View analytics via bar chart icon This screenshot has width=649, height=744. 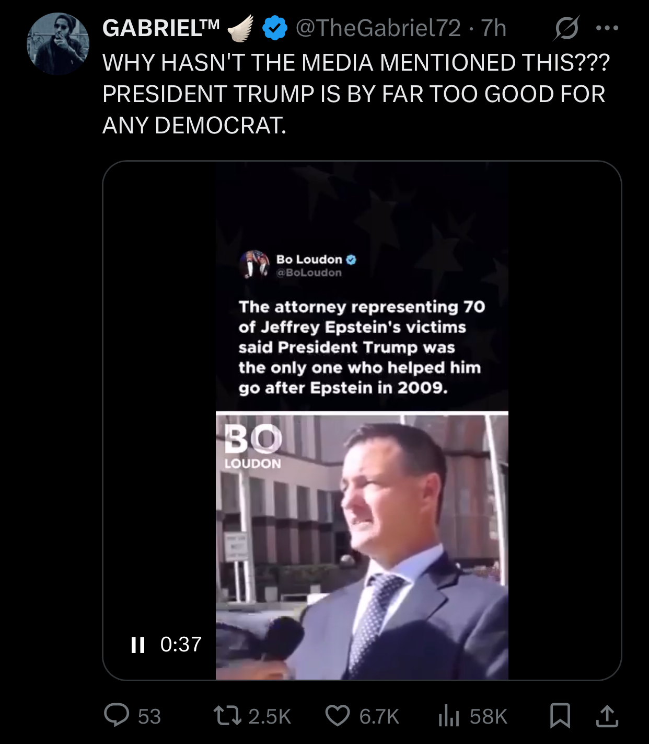(x=448, y=716)
